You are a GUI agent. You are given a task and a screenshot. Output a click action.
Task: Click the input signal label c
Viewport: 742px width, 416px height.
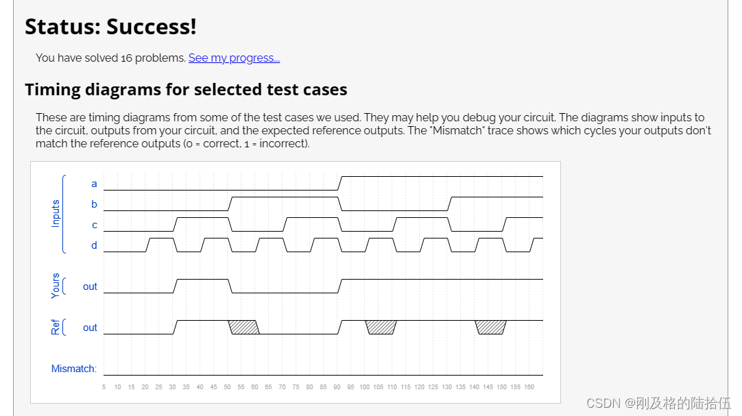[x=94, y=225]
